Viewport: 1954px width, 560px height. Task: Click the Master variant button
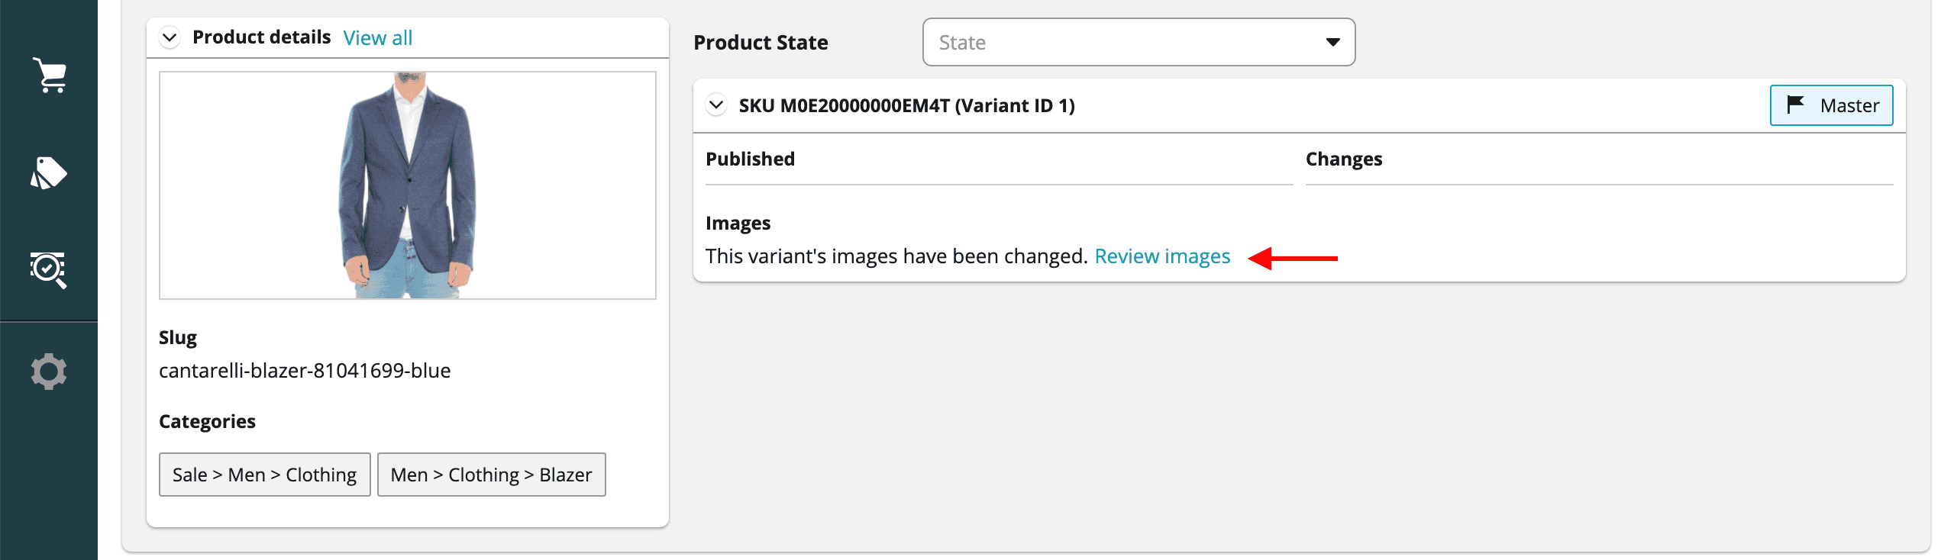coord(1831,105)
